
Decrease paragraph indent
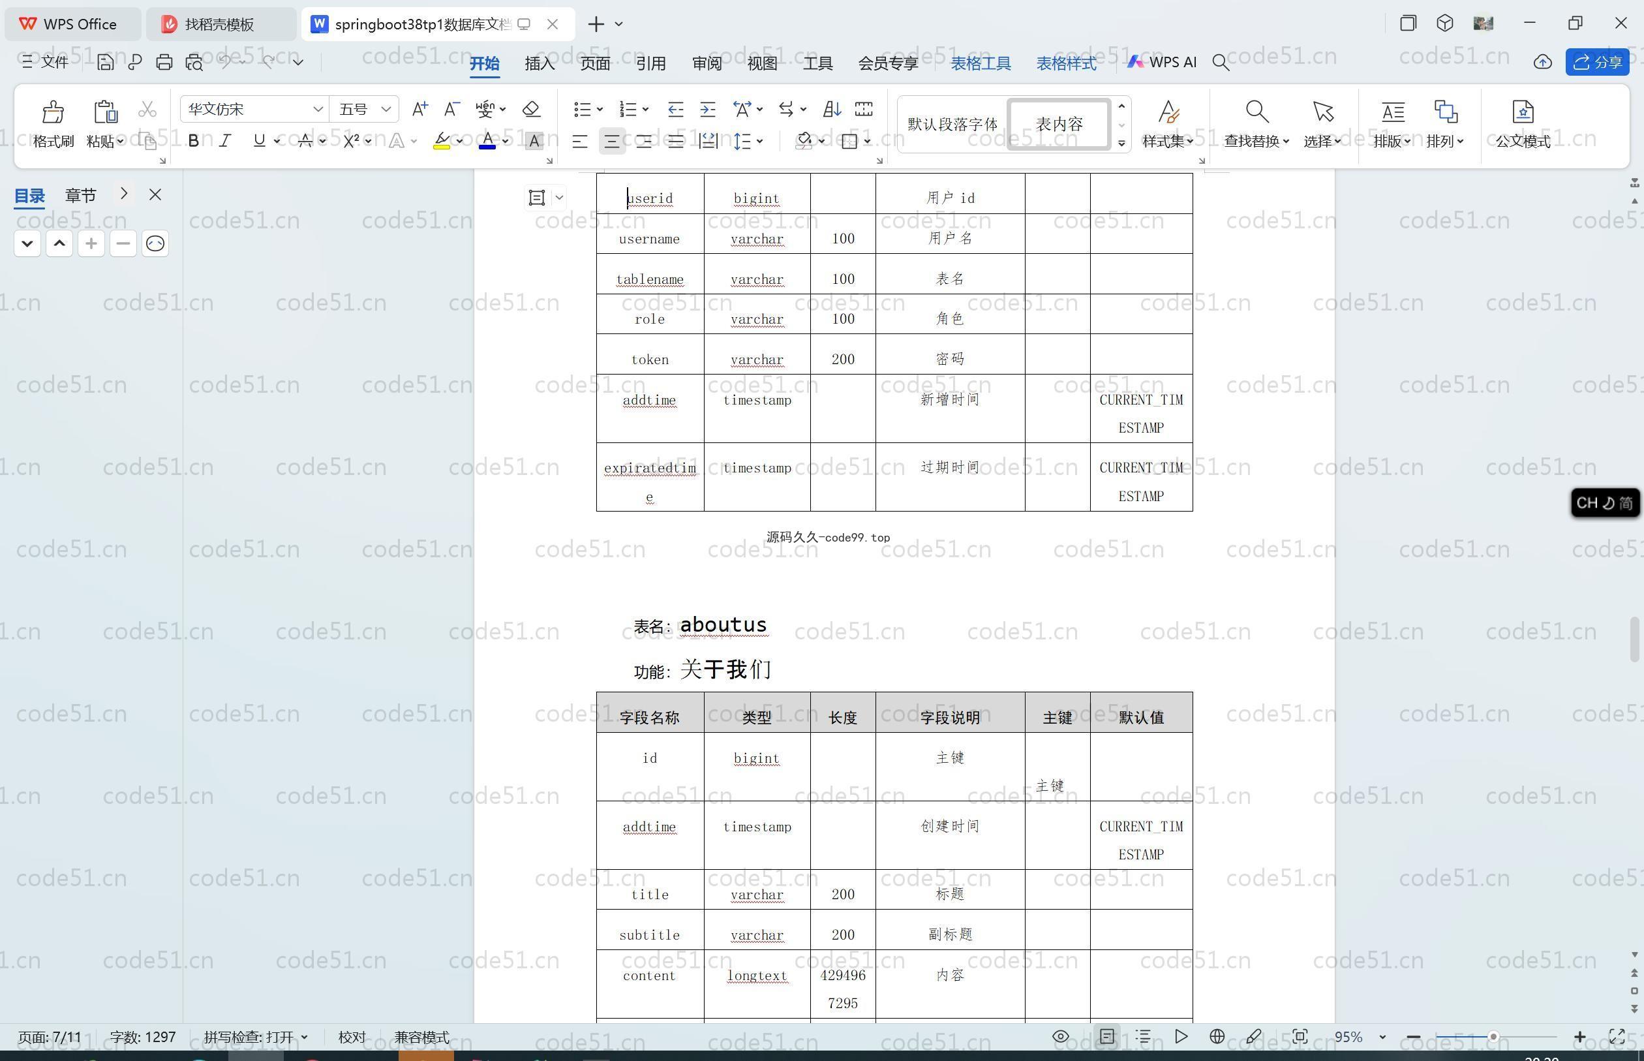675,109
